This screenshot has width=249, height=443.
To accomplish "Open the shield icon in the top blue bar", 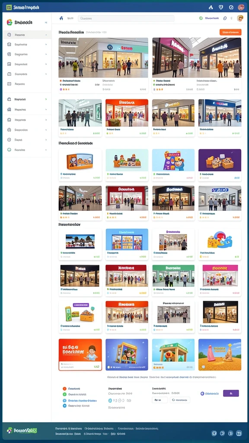I will tap(221, 7).
